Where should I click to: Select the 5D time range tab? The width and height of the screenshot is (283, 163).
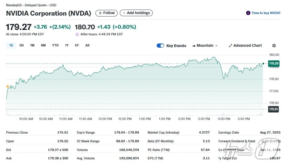click(22, 45)
